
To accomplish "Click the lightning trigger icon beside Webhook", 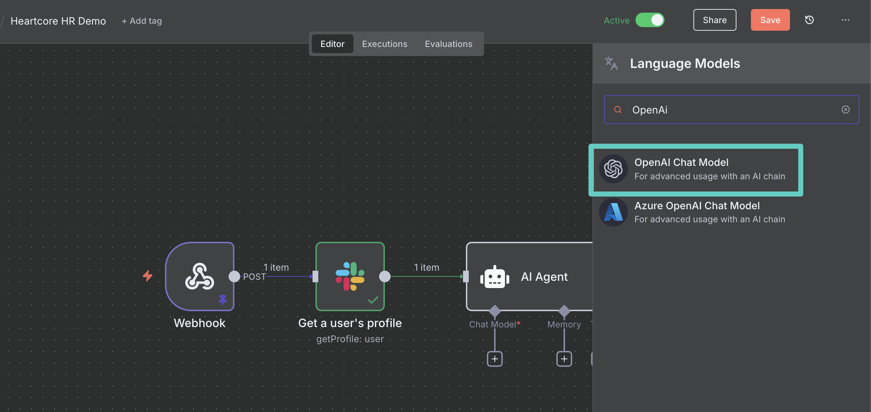I will (147, 276).
